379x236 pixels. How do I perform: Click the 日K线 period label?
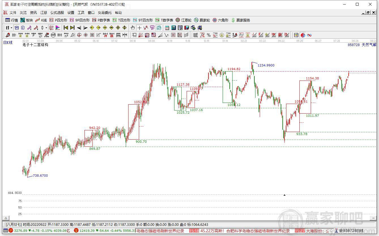8,42
